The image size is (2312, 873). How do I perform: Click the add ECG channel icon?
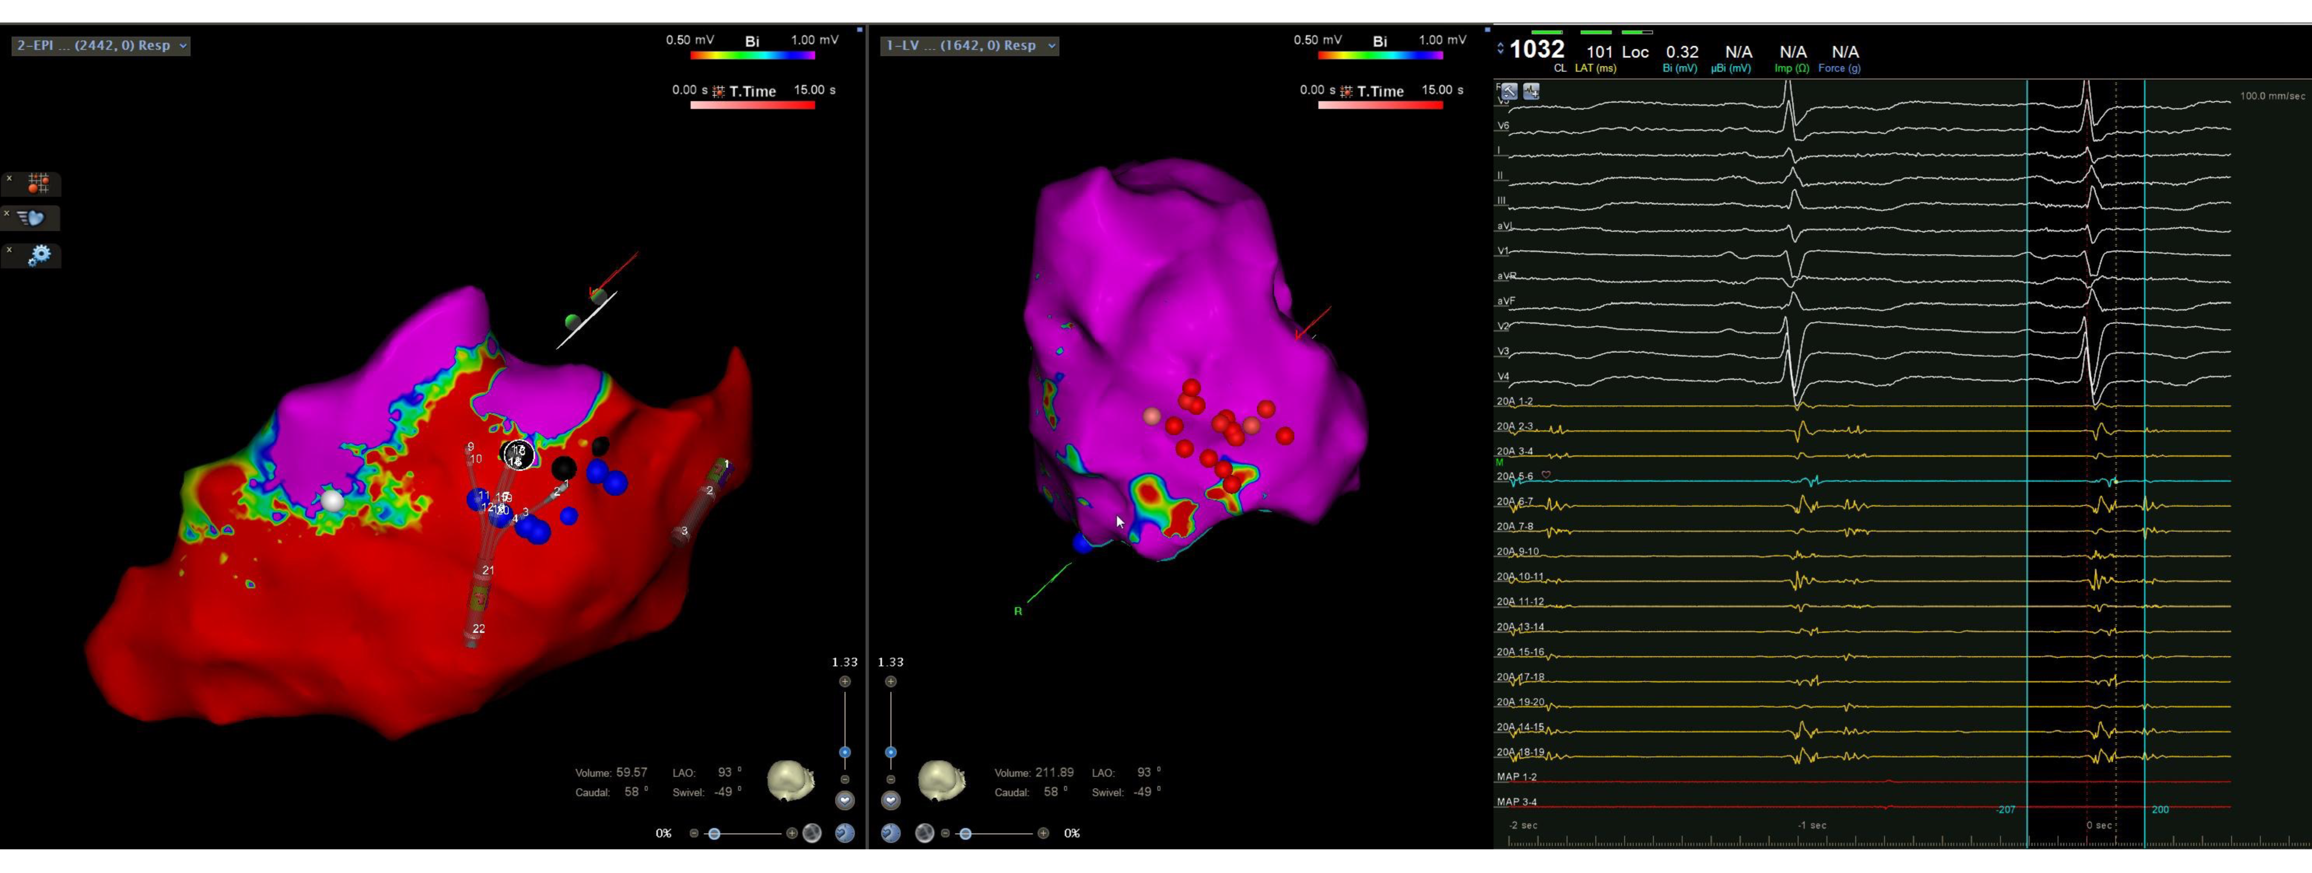click(x=1531, y=91)
